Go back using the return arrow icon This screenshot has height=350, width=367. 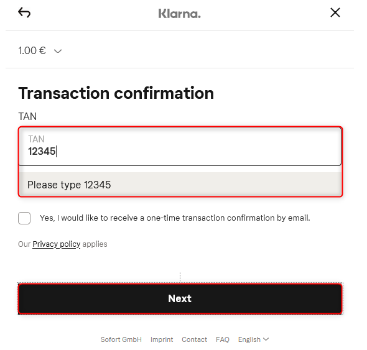[x=24, y=12]
